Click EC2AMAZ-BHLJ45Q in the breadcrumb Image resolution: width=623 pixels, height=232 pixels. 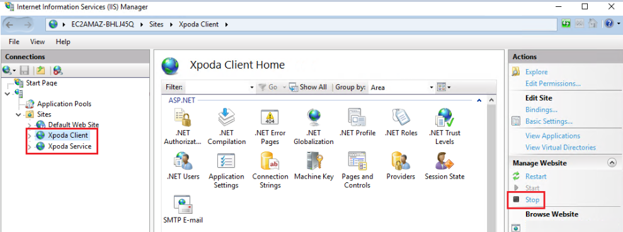click(103, 24)
